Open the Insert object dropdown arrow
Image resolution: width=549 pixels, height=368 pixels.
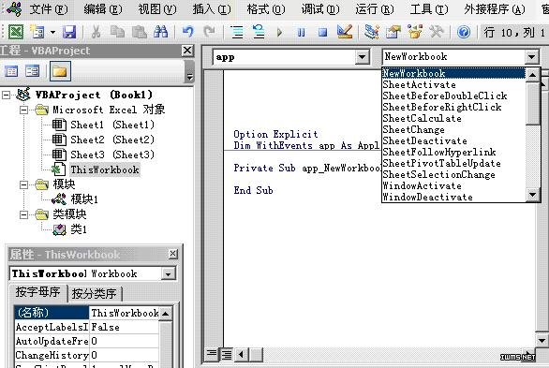pyautogui.click(x=52, y=32)
